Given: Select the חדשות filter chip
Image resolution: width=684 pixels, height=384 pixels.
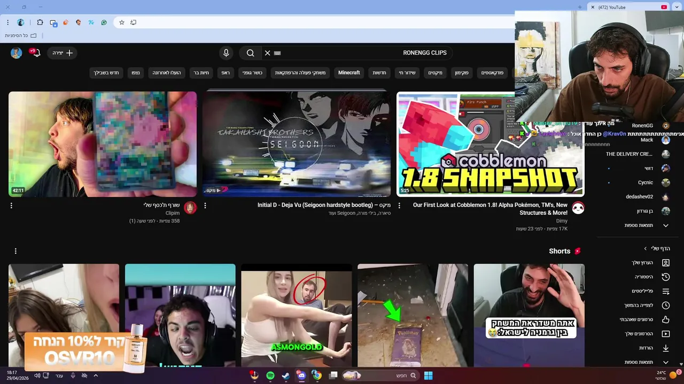Looking at the screenshot, I should coord(379,73).
